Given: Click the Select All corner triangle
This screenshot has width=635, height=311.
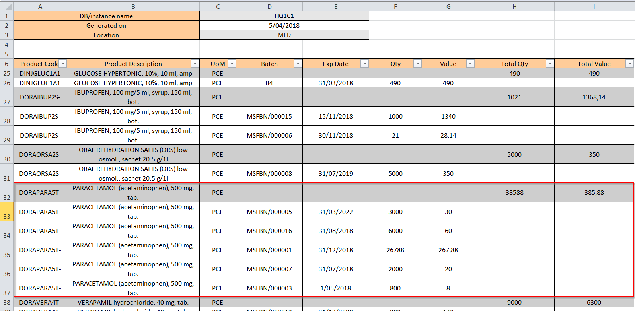Looking at the screenshot, I should [7, 6].
